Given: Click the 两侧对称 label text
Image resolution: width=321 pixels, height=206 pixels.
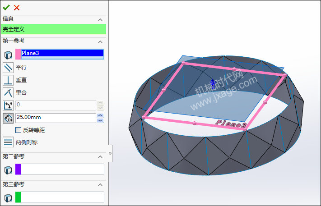Looking at the screenshot, I should pos(27,142).
